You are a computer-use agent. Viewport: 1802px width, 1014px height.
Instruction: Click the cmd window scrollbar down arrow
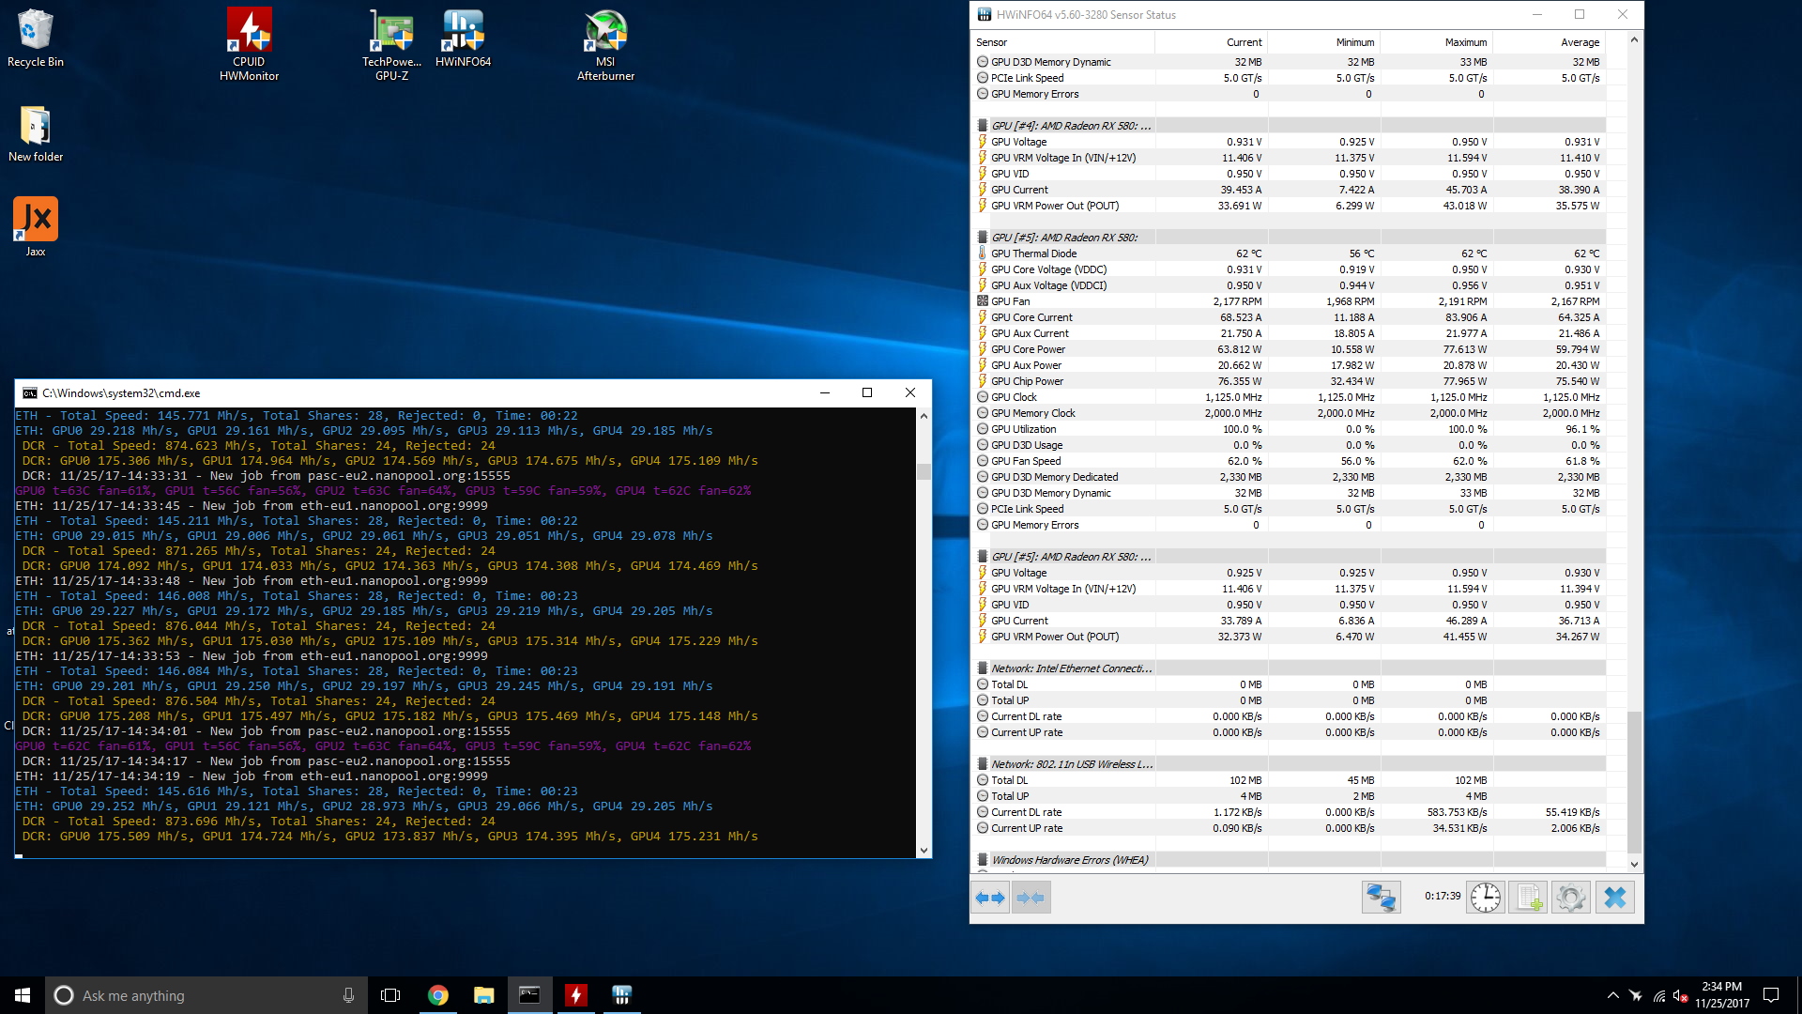click(x=924, y=850)
